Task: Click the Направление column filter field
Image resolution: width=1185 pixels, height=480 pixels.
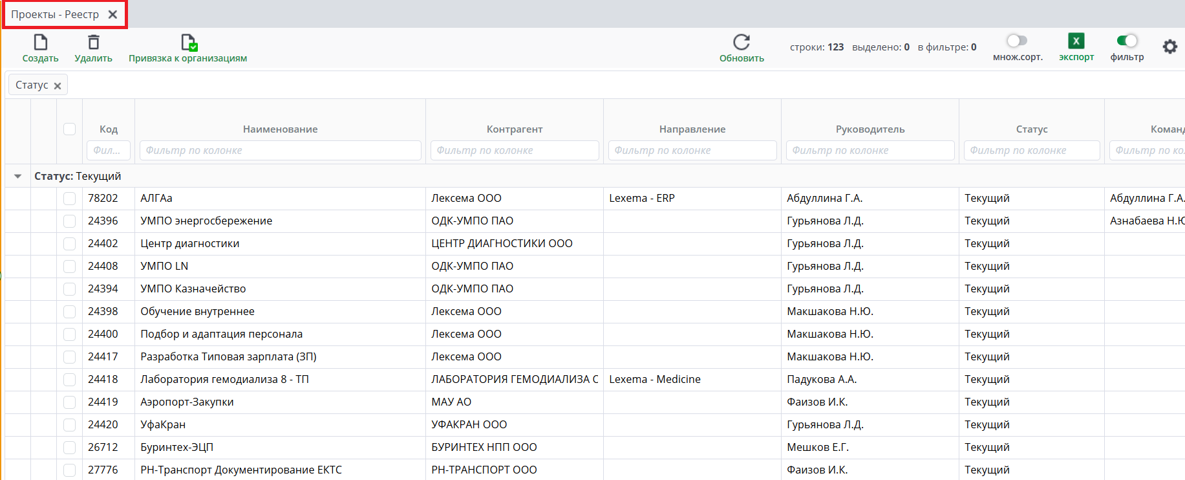Action: click(692, 150)
